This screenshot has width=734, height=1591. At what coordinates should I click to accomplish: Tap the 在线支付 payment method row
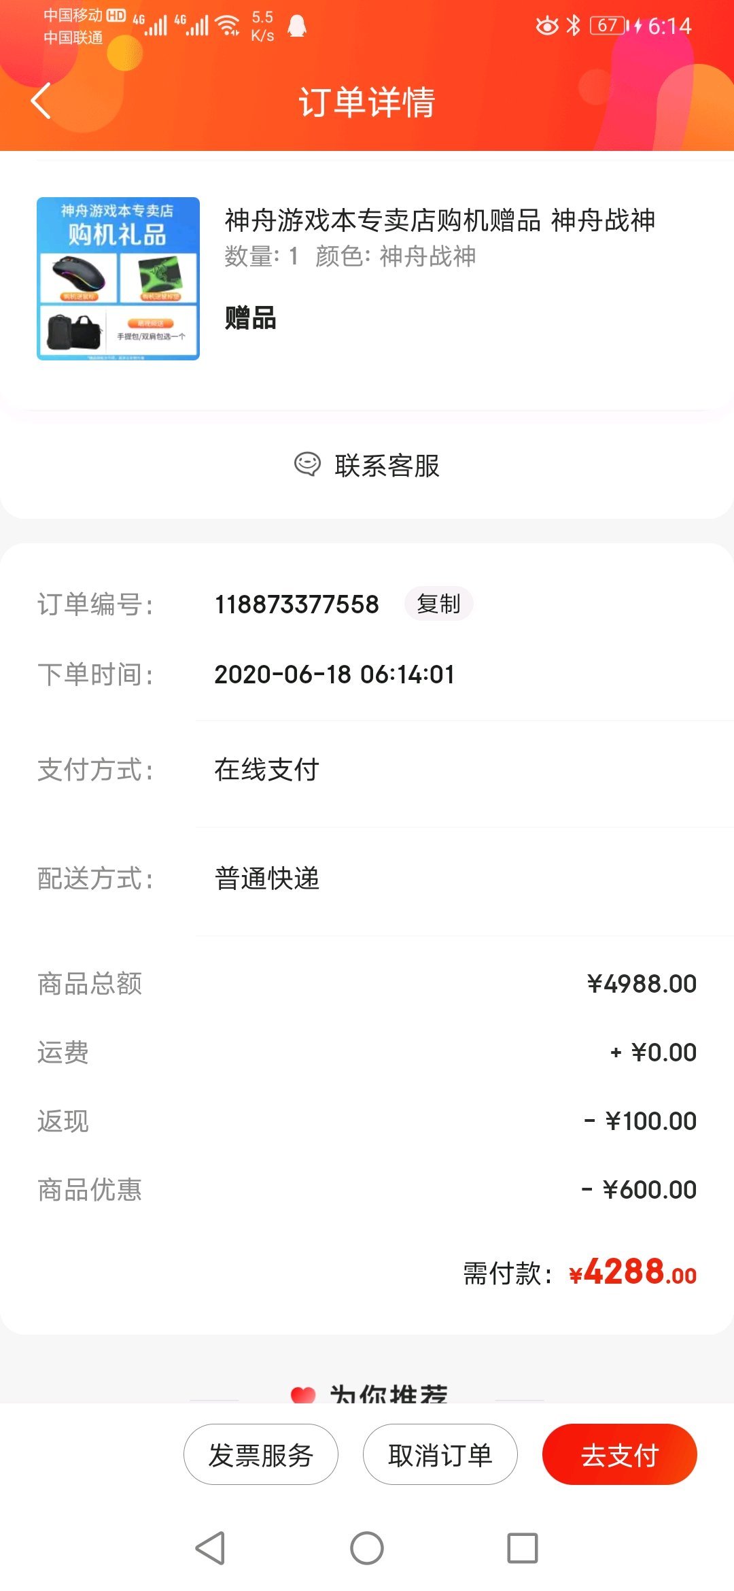[367, 770]
